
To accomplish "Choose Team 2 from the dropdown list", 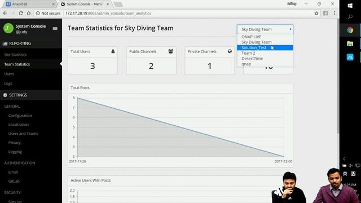I will [x=265, y=53].
